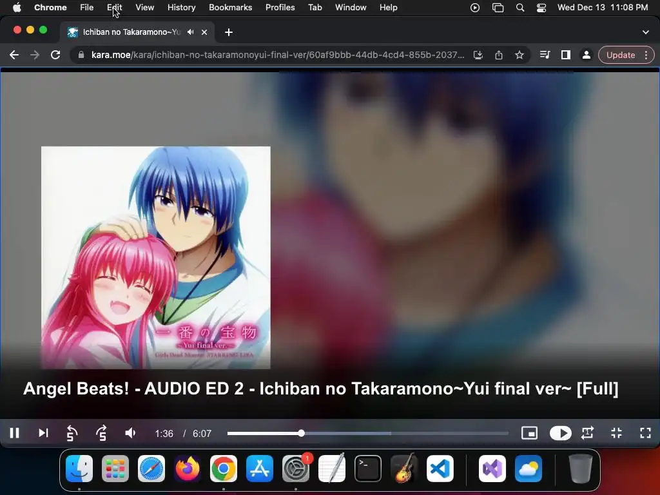Launch Safari from the Dock
Viewport: 660px width, 495px height.
[151, 469]
